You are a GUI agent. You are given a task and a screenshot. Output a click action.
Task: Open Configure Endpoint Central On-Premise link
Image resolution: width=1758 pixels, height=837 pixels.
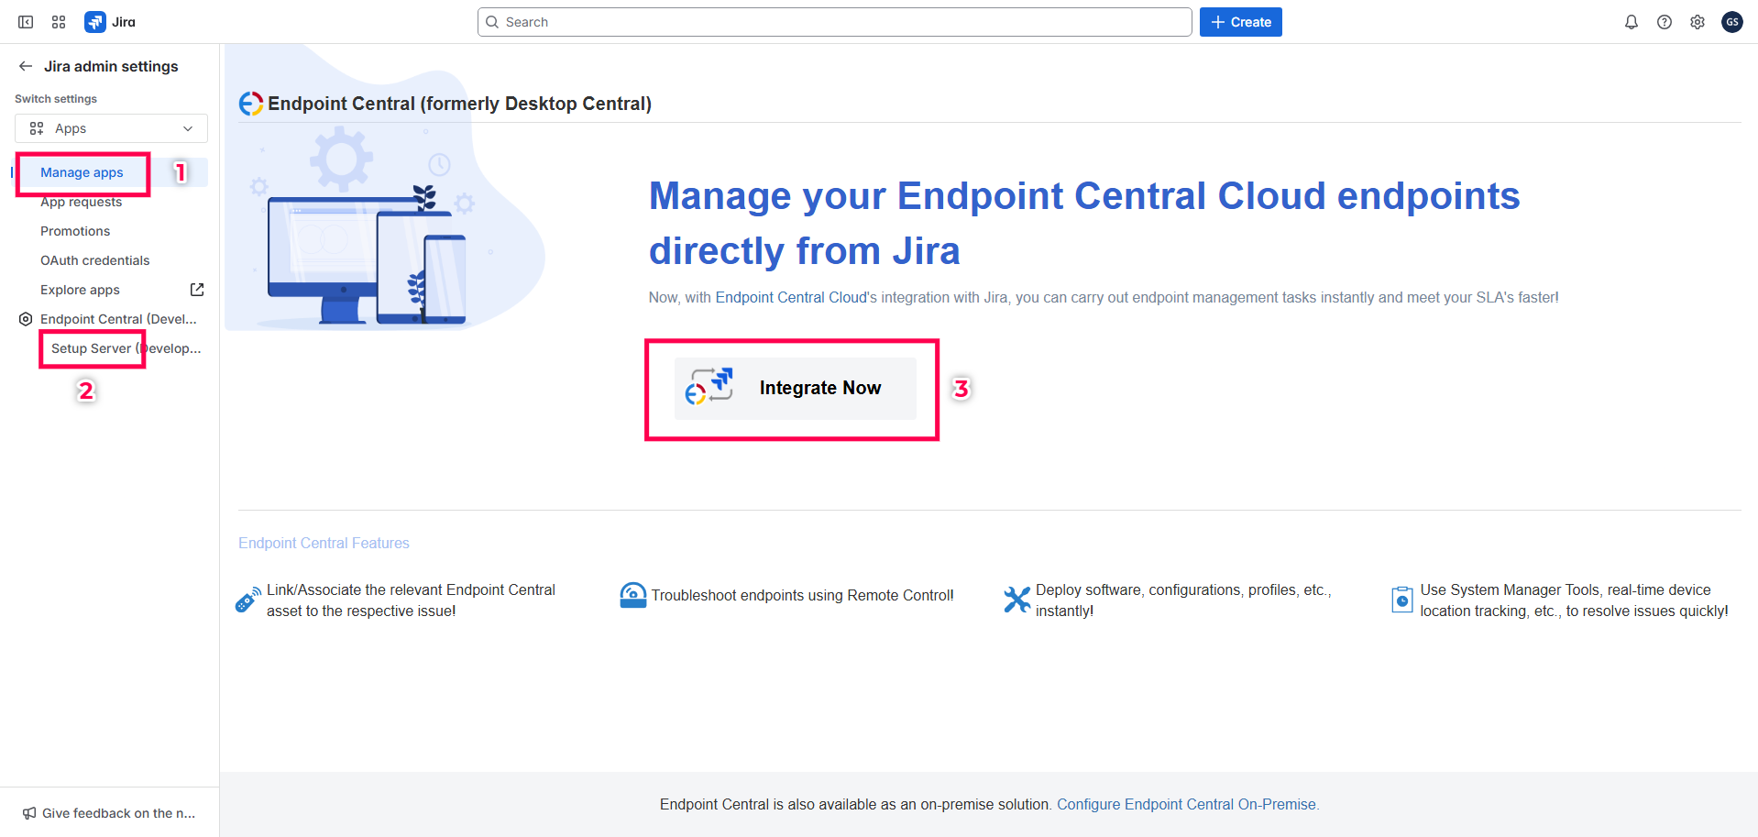(x=1187, y=804)
